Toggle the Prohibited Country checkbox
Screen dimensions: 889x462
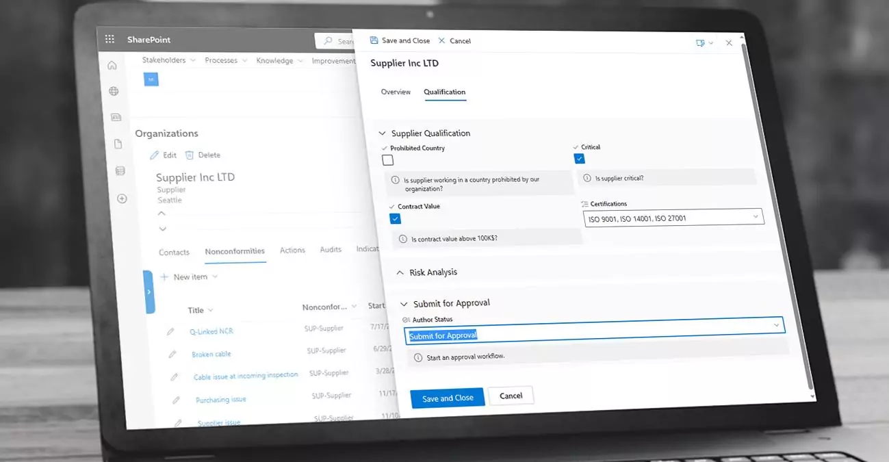tap(388, 160)
